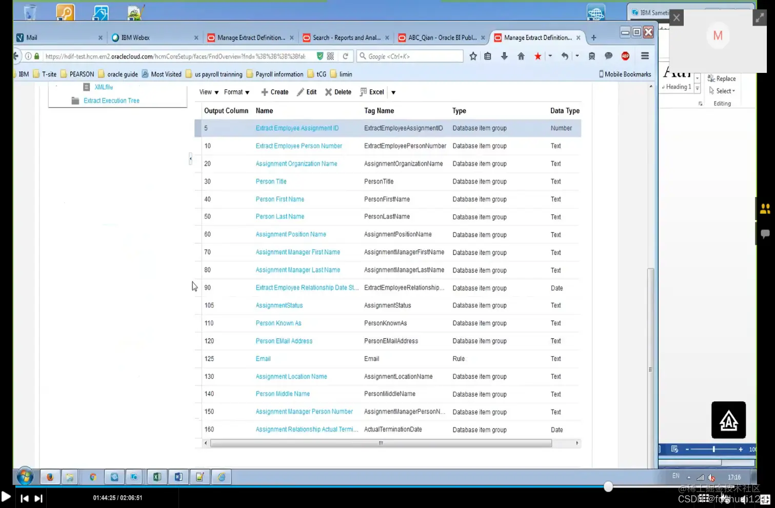Switch to the first Manage Extract Definition tab
This screenshot has width=775, height=508.
[251, 37]
